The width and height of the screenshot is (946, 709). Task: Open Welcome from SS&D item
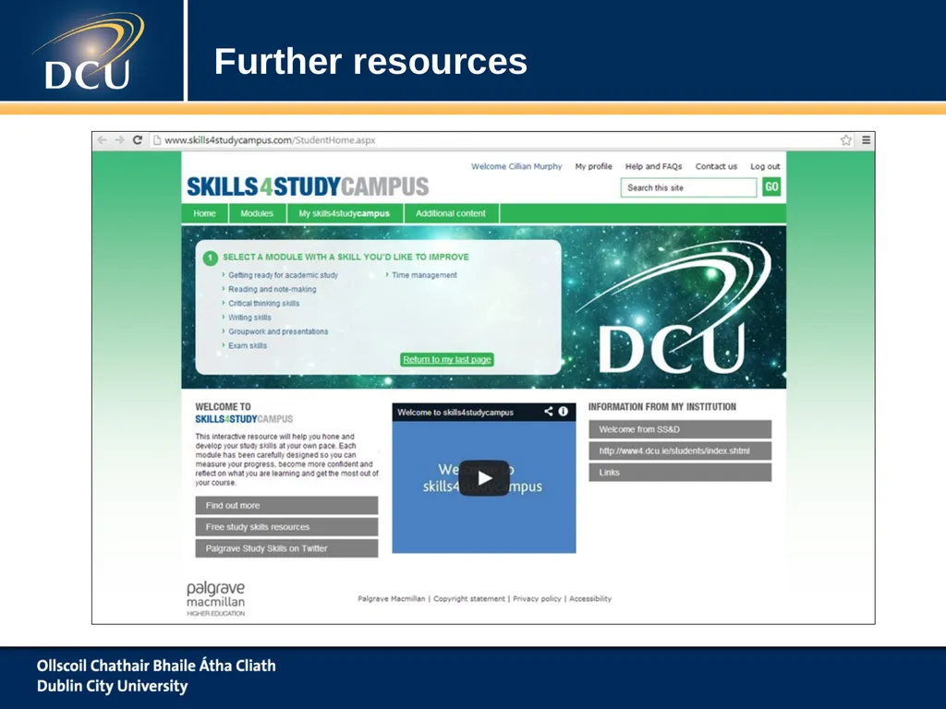680,429
